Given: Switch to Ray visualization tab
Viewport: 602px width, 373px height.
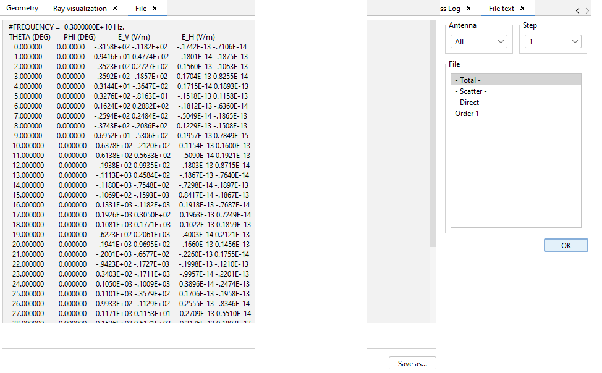Looking at the screenshot, I should point(79,9).
